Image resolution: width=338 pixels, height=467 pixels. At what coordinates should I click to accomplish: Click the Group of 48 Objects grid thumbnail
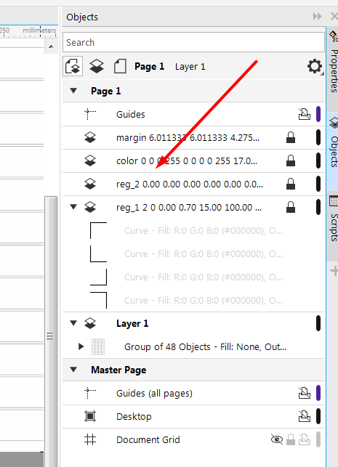pos(98,346)
